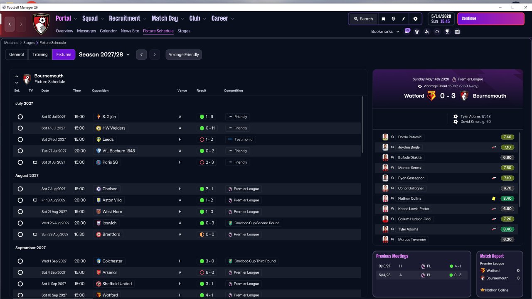This screenshot has height=299, width=532.
Task: Click Tyler Adams' substitution arrows icon
Action: pyautogui.click(x=494, y=229)
